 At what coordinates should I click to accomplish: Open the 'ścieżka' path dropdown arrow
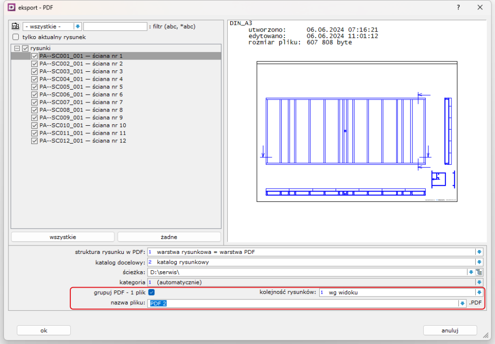pyautogui.click(x=471, y=272)
